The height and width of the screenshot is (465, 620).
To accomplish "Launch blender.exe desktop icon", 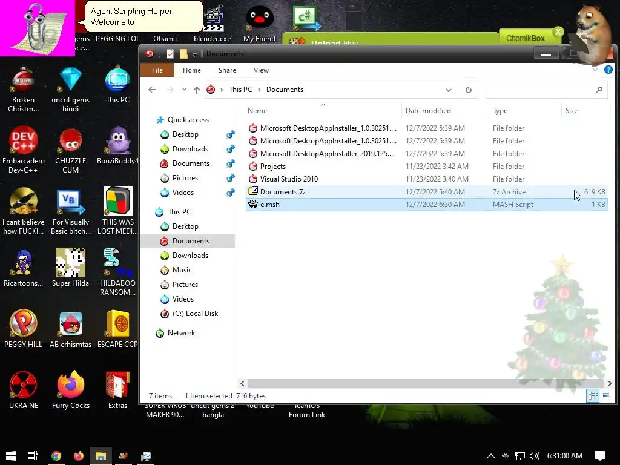I will click(213, 24).
